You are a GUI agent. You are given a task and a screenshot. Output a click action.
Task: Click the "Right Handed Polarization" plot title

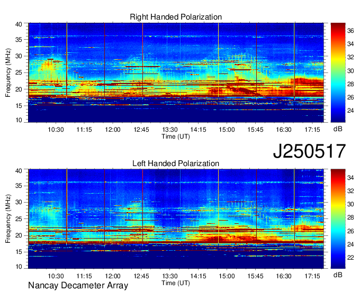[x=176, y=17]
